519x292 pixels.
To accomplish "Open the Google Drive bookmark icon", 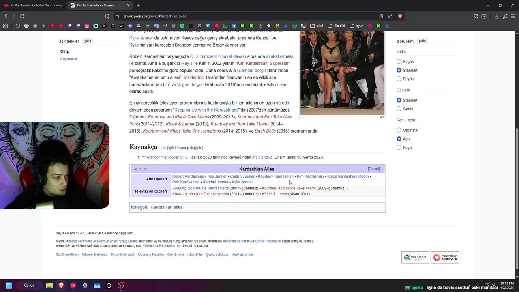I will pyautogui.click(x=174, y=26).
